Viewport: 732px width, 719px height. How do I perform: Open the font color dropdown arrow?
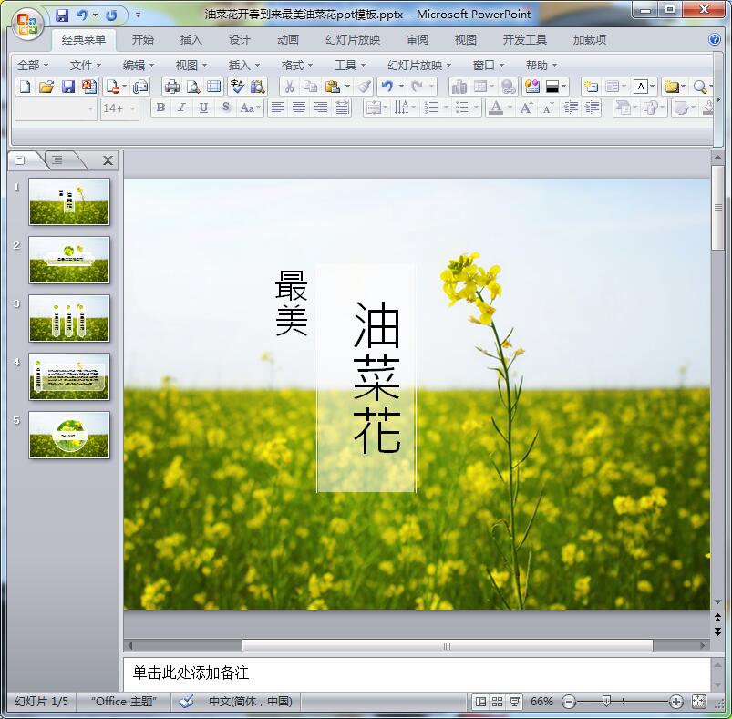510,108
